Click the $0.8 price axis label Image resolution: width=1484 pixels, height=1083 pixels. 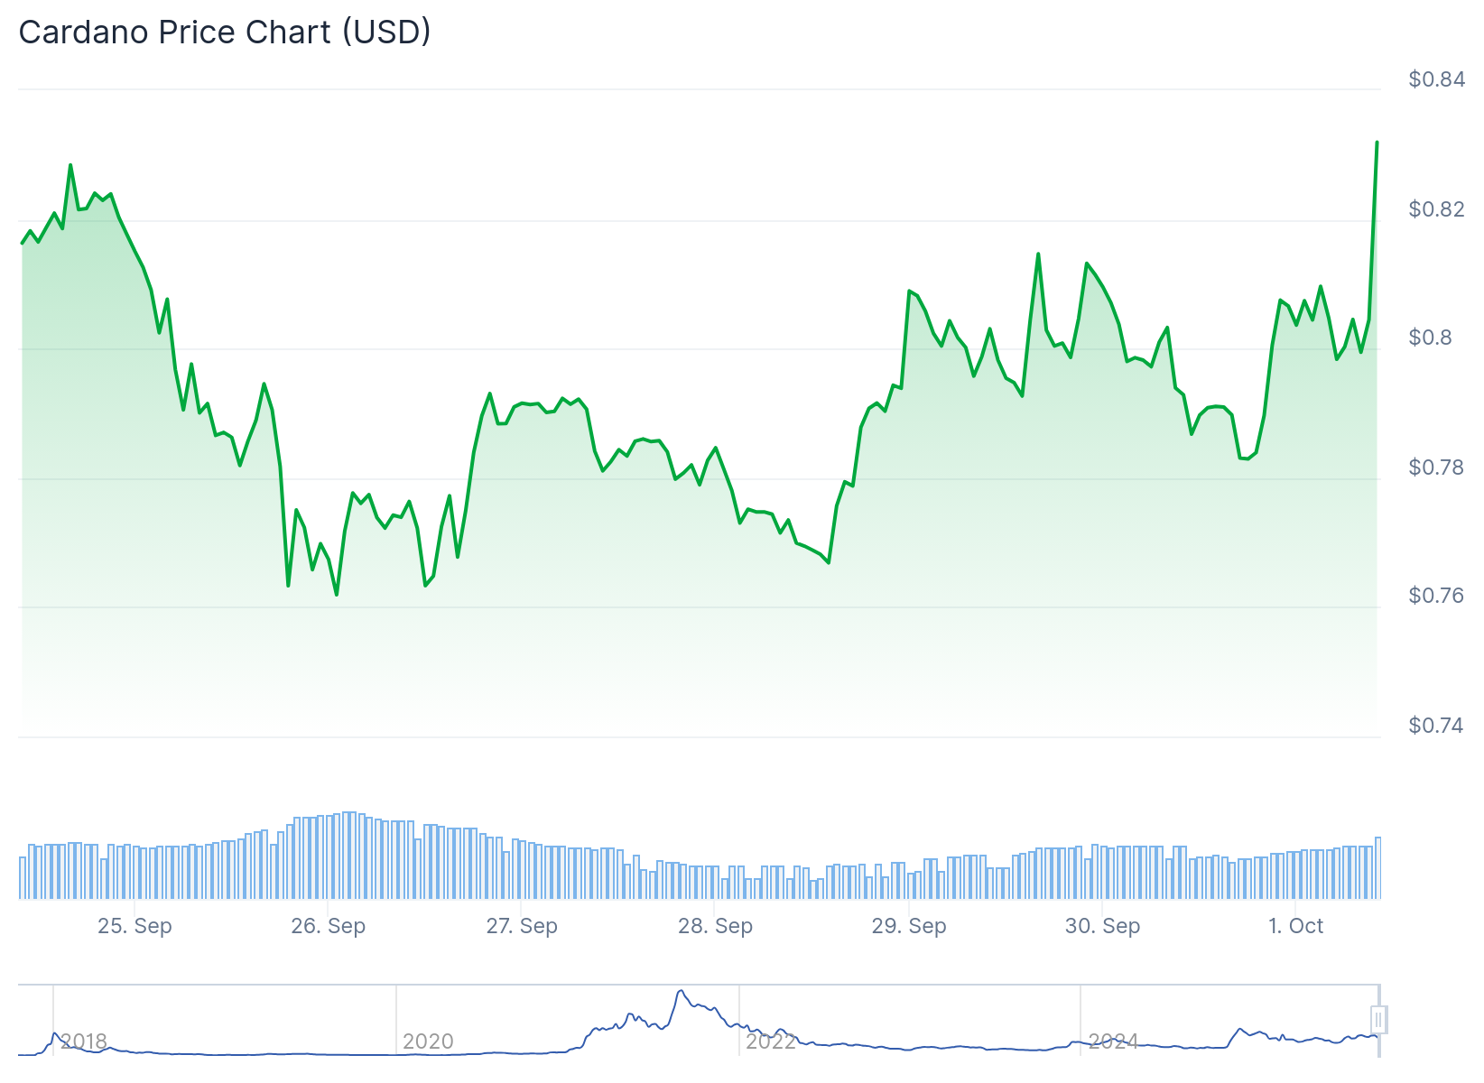1431,338
